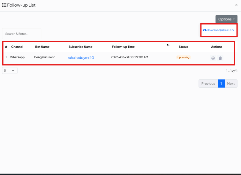This screenshot has width=241, height=175.
Task: Pause the Bengaluru rent follow-up
Action: pyautogui.click(x=213, y=58)
